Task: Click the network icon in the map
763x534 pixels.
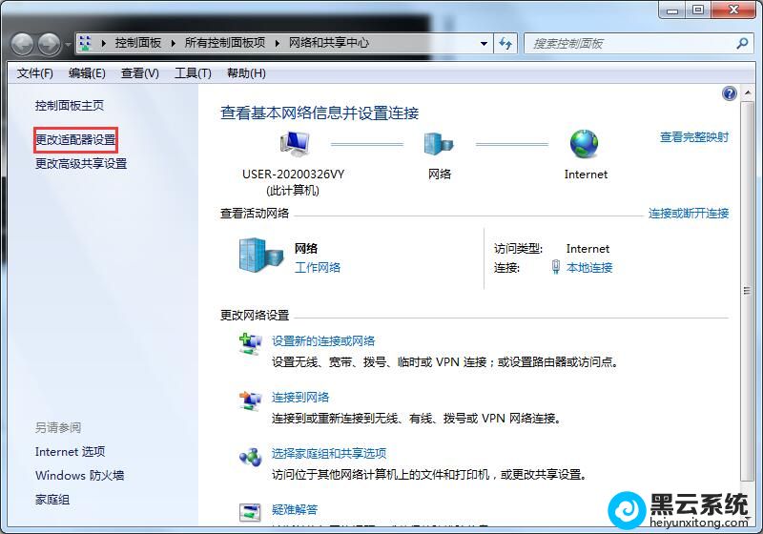Action: (439, 145)
